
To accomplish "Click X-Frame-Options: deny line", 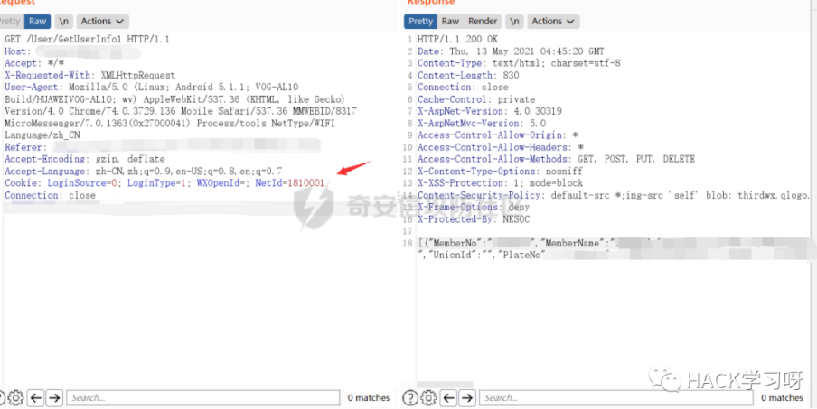I will (x=473, y=207).
